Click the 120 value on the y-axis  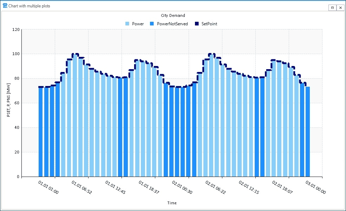click(x=15, y=29)
